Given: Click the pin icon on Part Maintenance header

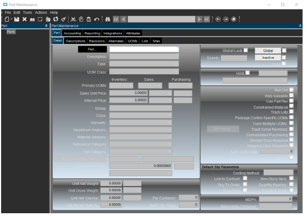Looking at the screenshot, I should [300, 26].
